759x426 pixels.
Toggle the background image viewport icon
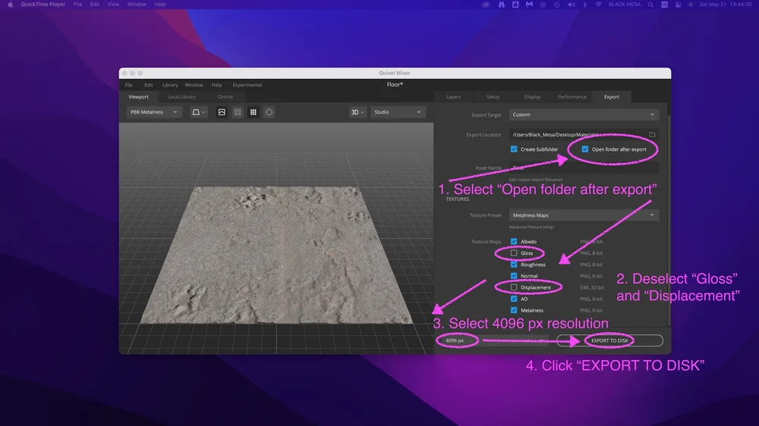[222, 112]
